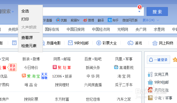Open 邮箱 link after 网易
177x103 pixels.
[x=67, y=59]
